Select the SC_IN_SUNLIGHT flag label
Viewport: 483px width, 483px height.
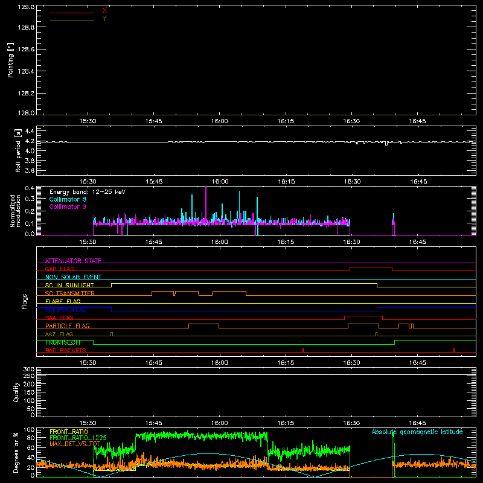pos(69,285)
